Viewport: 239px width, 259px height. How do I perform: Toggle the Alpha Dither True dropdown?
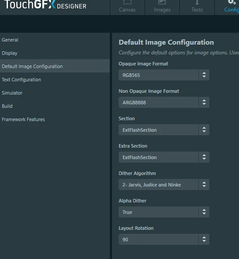(164, 212)
